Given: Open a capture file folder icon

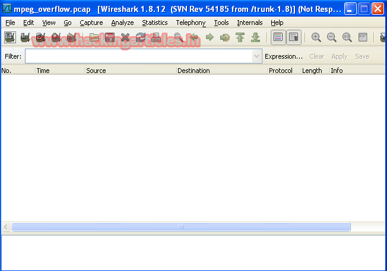Looking at the screenshot, I should (x=94, y=37).
